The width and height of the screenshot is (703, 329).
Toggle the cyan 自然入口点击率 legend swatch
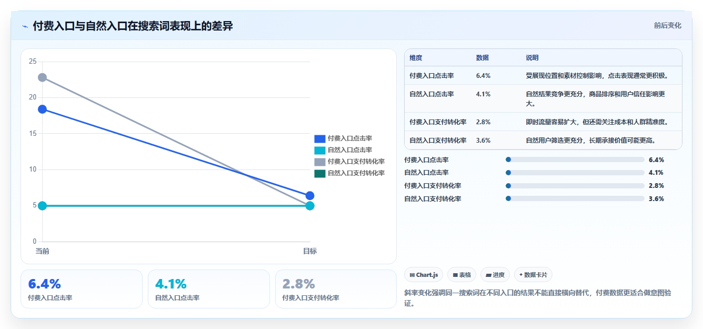tap(320, 150)
